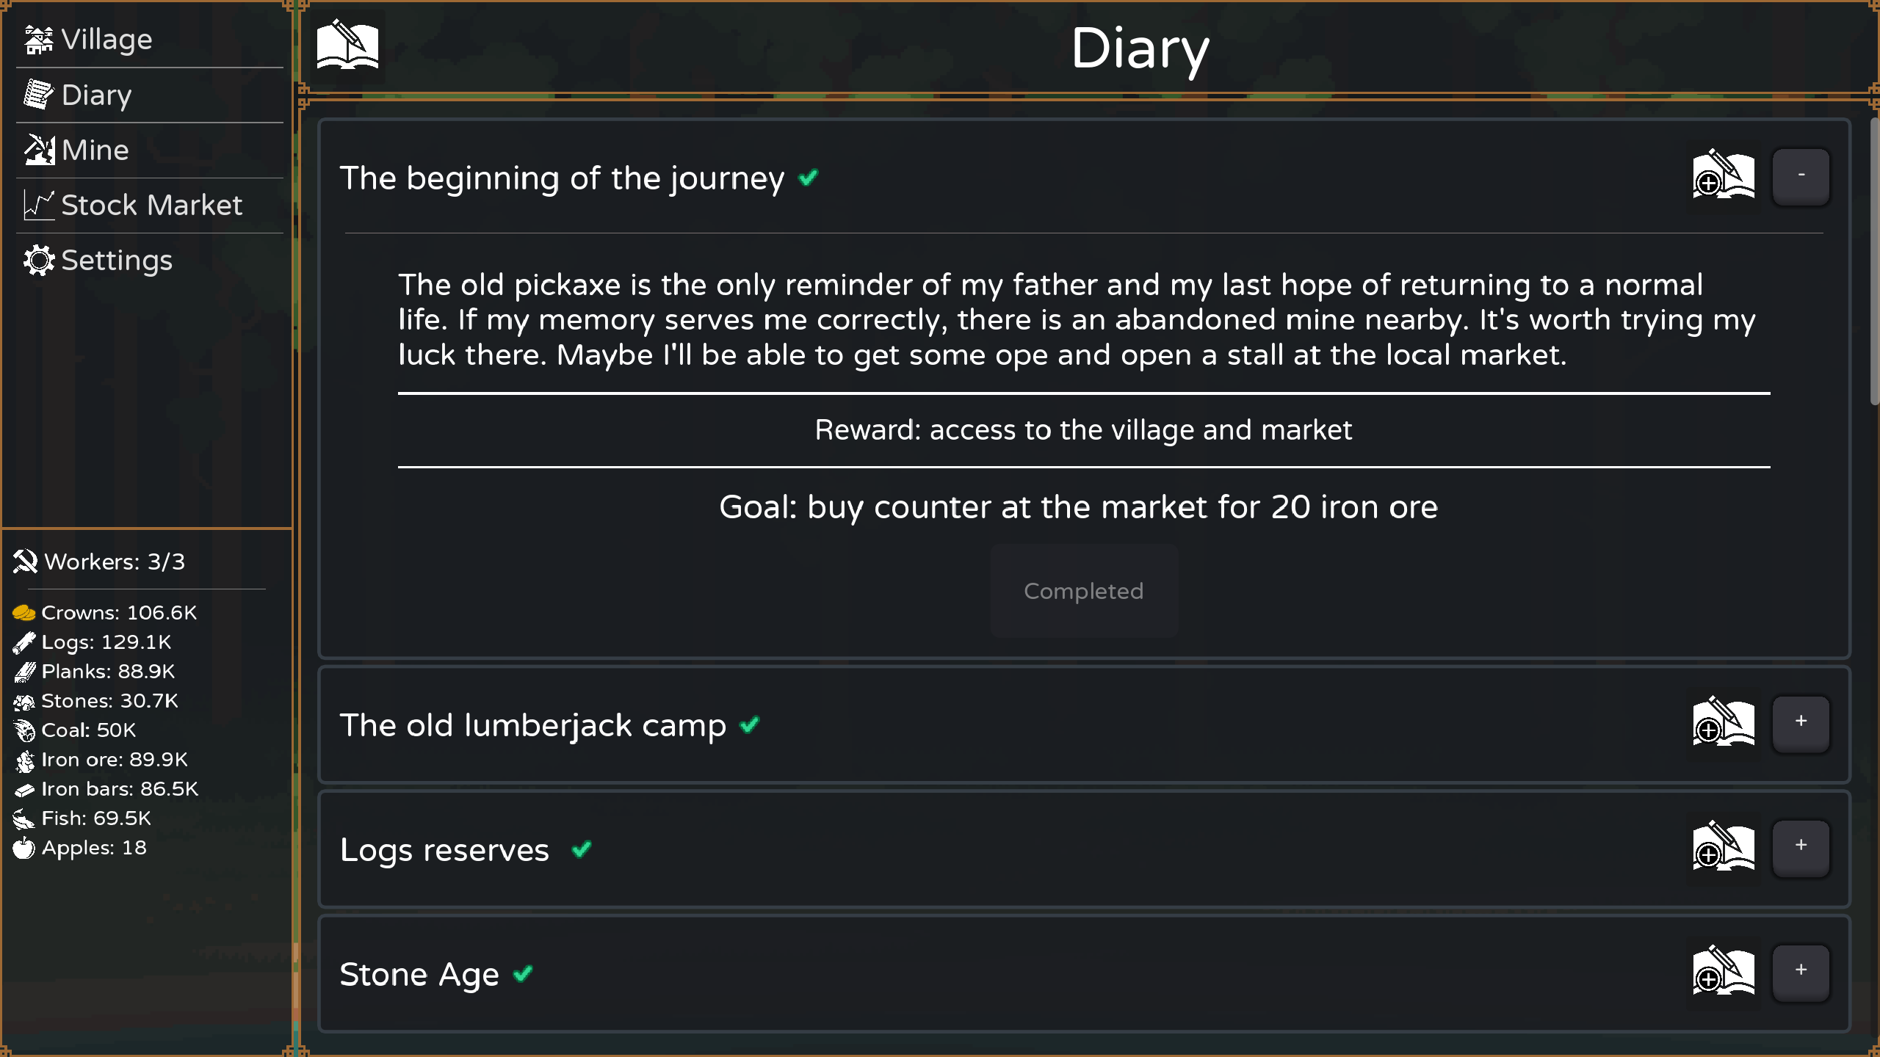Viewport: 1880px width, 1057px height.
Task: Collapse The beginning of the journey entry
Action: [x=1801, y=175]
